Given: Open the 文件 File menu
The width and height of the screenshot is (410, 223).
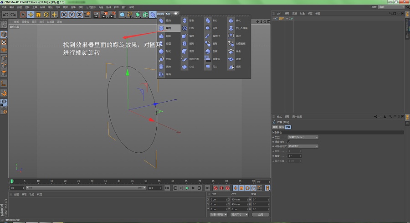Looking at the screenshot, I should [x=4, y=7].
